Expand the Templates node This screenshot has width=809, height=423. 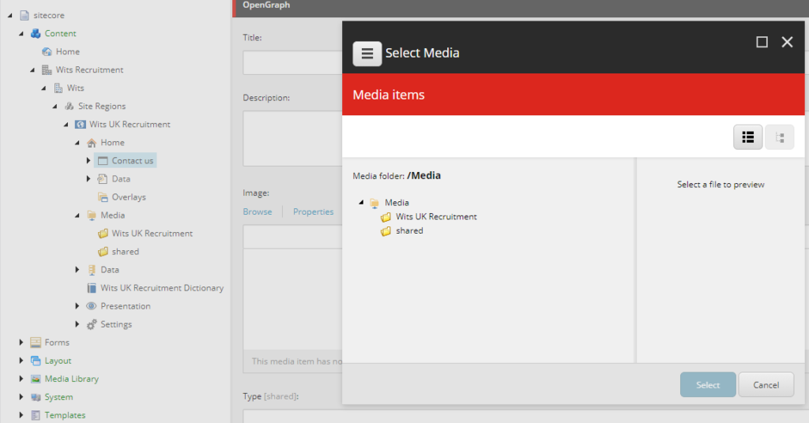21,415
